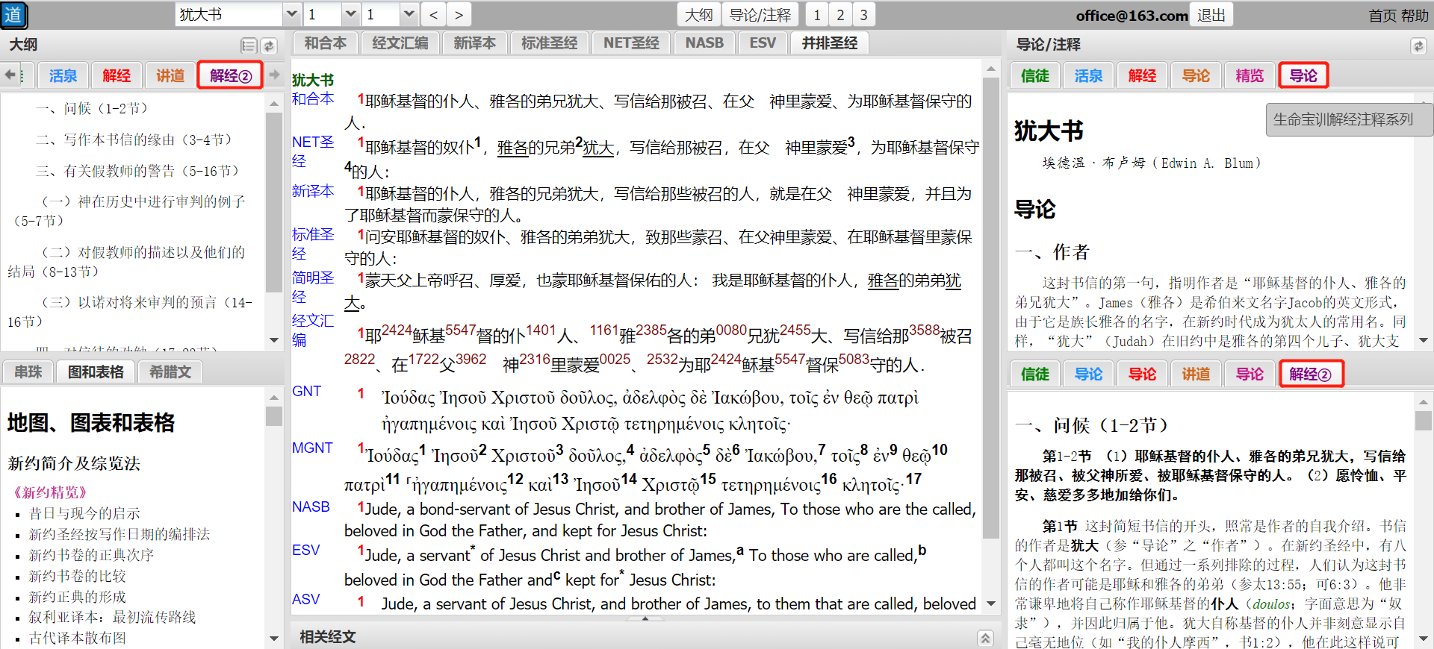Expand the 相关经文 panel with chevron icon
This screenshot has height=649, width=1434.
[985, 638]
